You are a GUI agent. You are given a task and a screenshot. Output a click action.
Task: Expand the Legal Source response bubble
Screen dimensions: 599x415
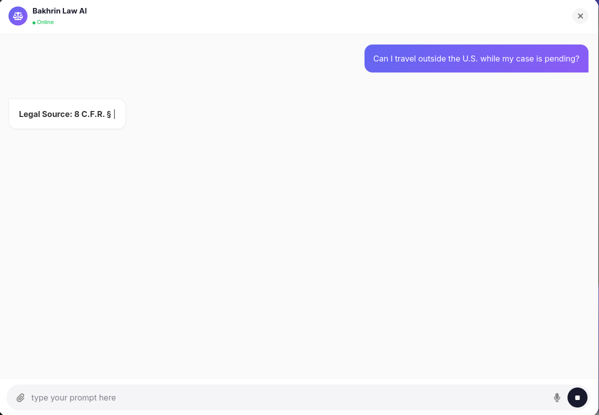[x=67, y=113]
